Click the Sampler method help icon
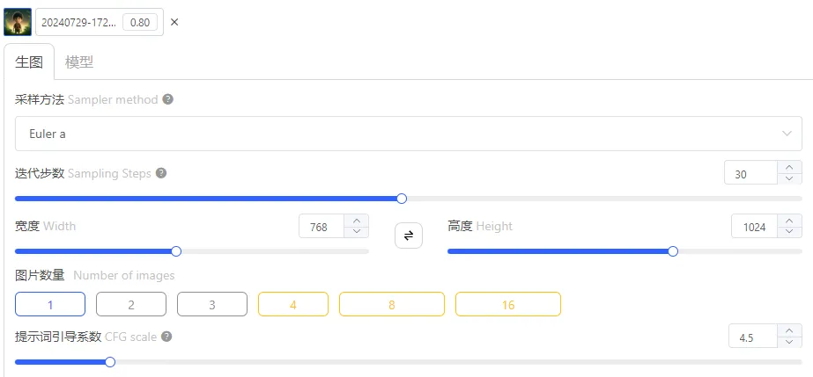 point(167,99)
